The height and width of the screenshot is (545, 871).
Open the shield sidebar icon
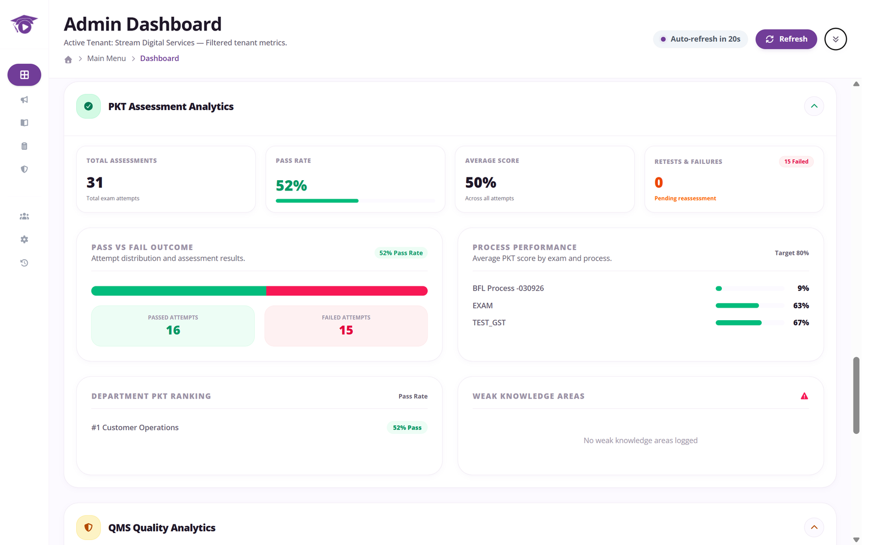pos(24,169)
